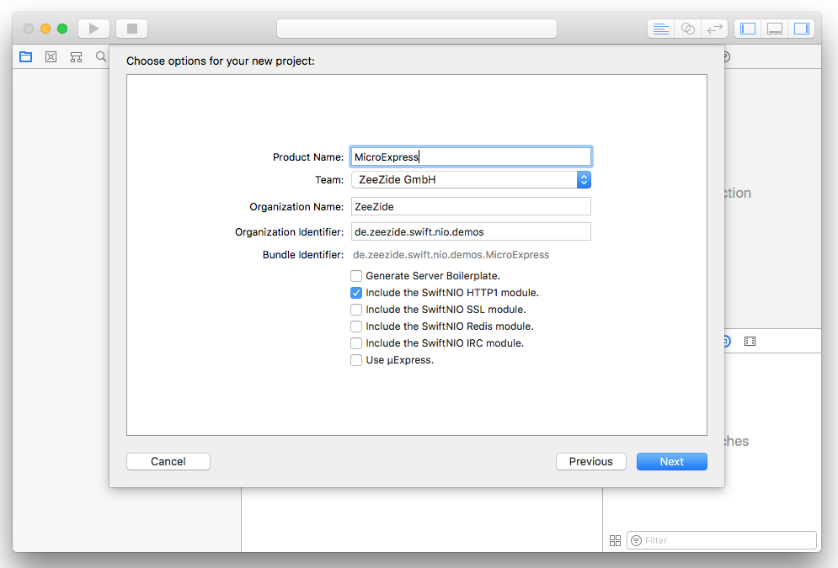Screen dimensions: 838x568
Task: Go back with the Previous button
Action: coord(590,461)
